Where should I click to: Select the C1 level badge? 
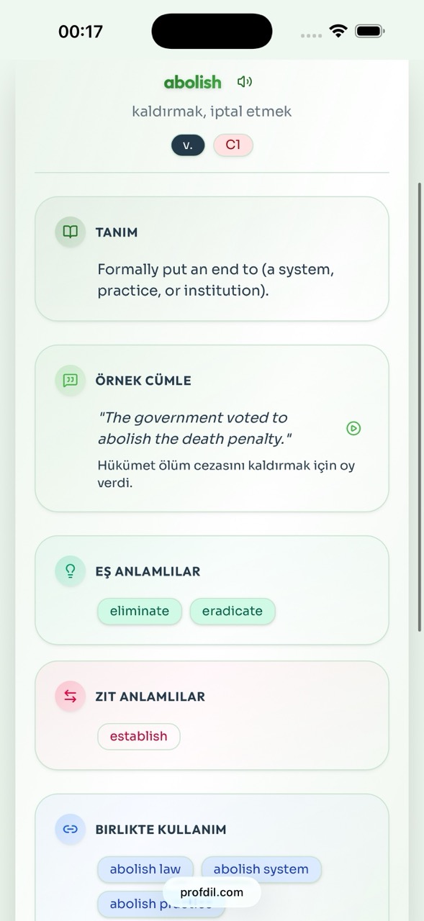(233, 145)
